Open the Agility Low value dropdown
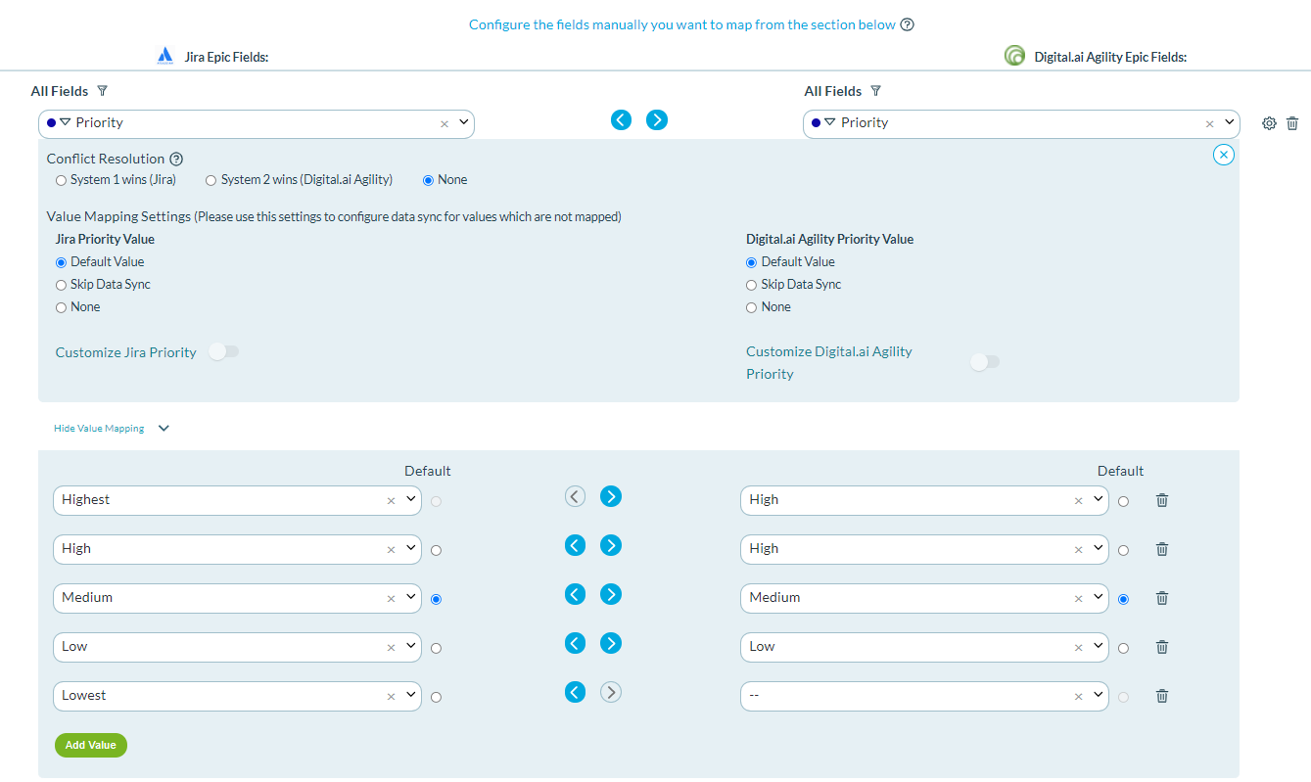This screenshot has width=1311, height=782. click(1099, 646)
